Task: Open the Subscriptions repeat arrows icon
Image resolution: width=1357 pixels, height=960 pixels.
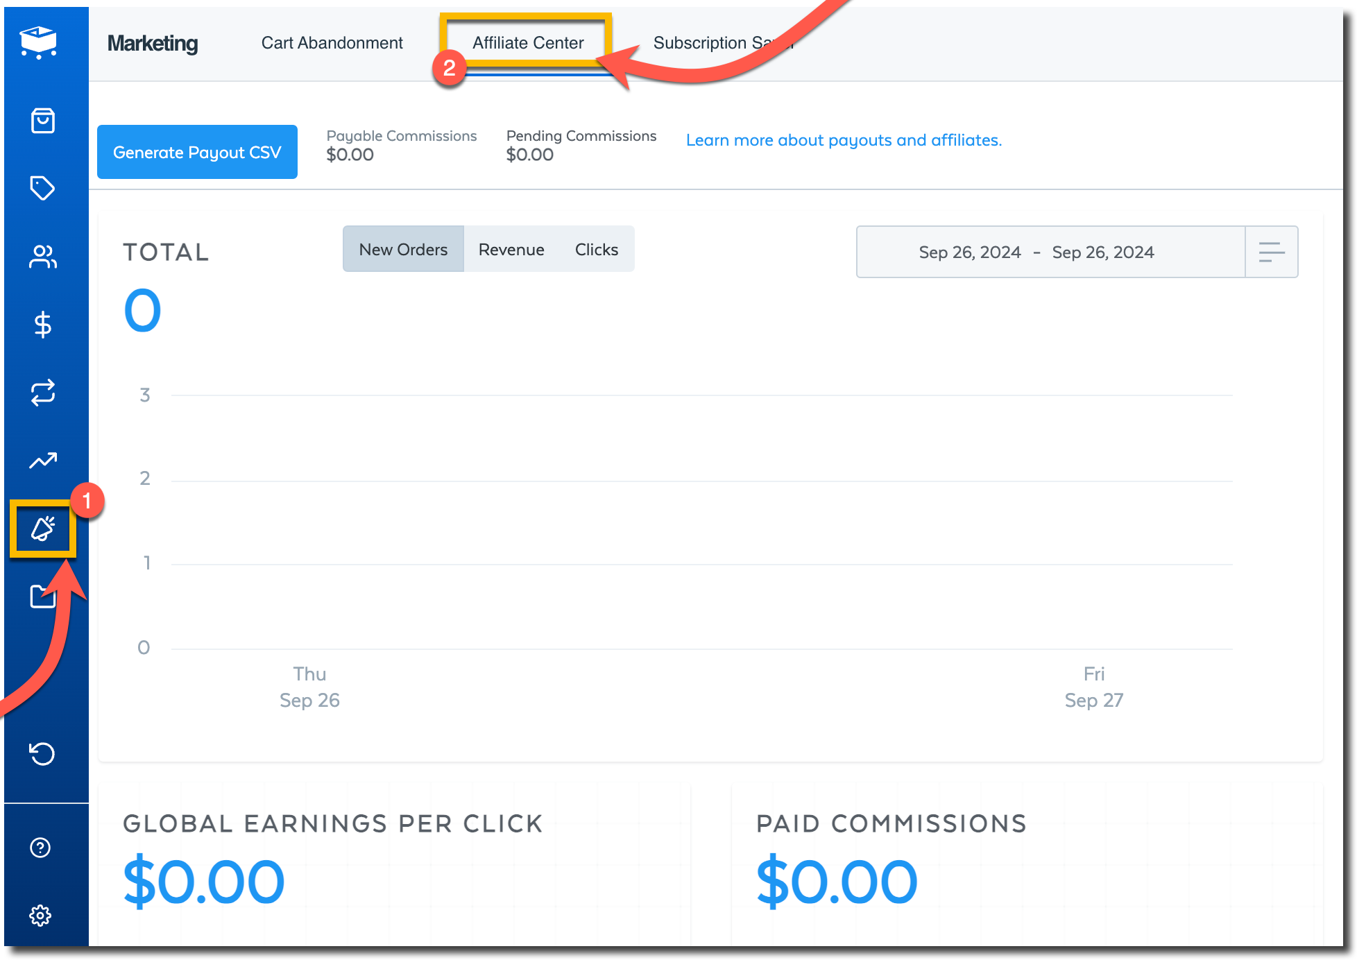Action: pyautogui.click(x=43, y=393)
